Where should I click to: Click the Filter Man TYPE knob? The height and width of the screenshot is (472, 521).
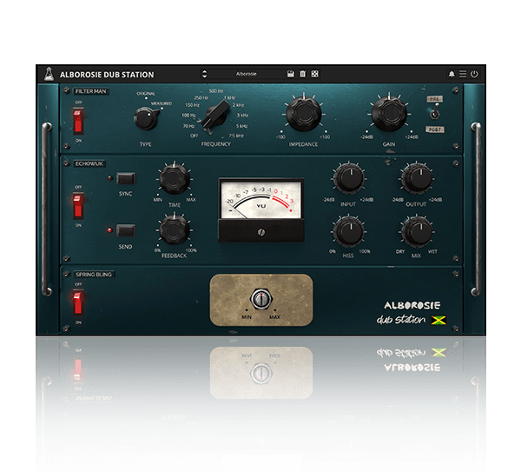coord(146,118)
